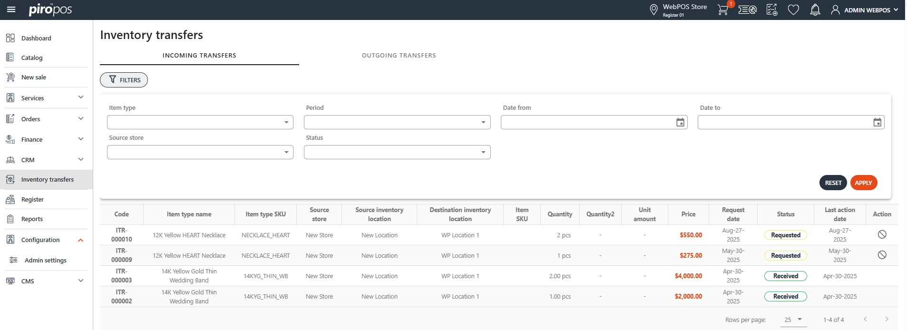Image resolution: width=907 pixels, height=330 pixels.
Task: Cancel transfer ITR-000009 via action icon
Action: [x=882, y=255]
